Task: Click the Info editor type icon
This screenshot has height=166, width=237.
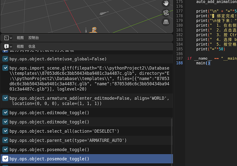Action: click(6, 46)
